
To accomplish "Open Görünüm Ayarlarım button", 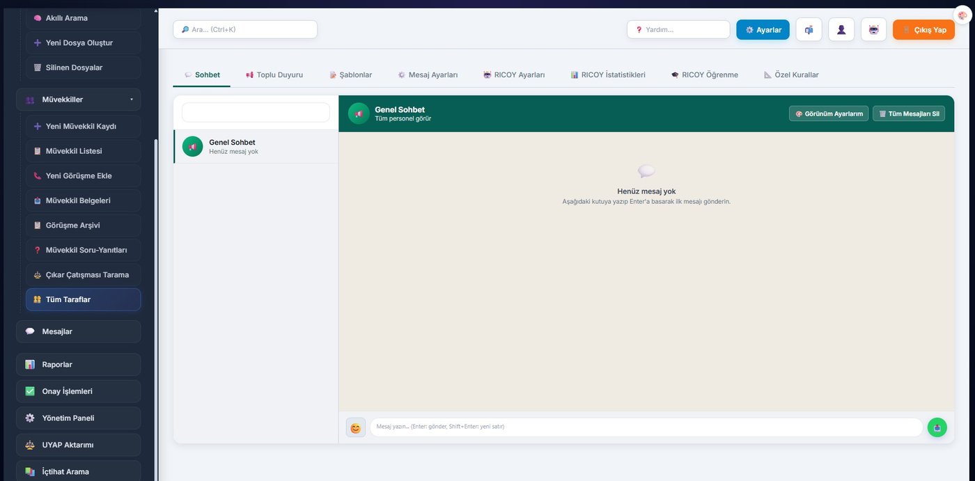I will tap(829, 113).
